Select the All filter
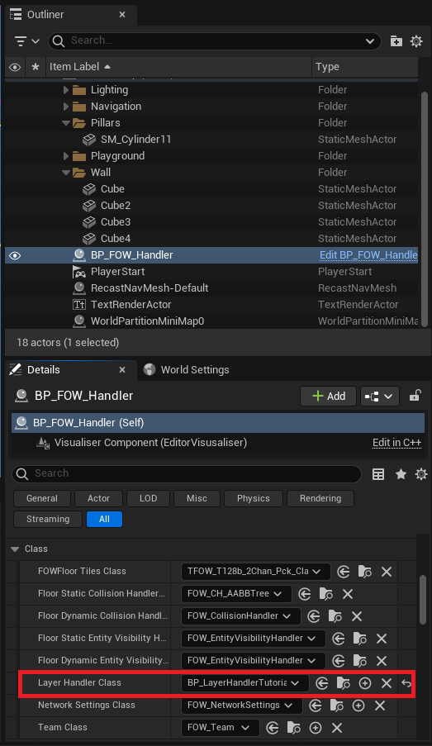Viewport: 432px width, 746px height. [104, 519]
